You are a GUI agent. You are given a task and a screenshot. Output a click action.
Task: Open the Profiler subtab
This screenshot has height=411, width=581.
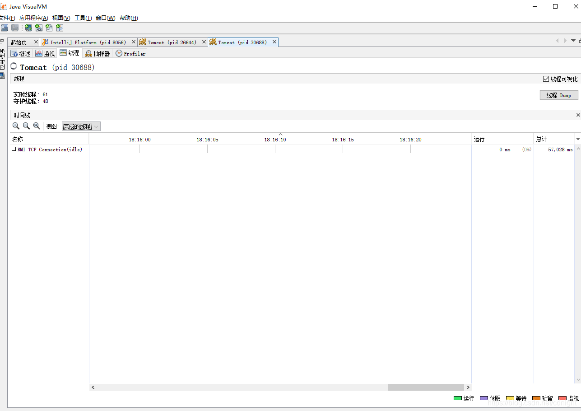click(x=130, y=53)
